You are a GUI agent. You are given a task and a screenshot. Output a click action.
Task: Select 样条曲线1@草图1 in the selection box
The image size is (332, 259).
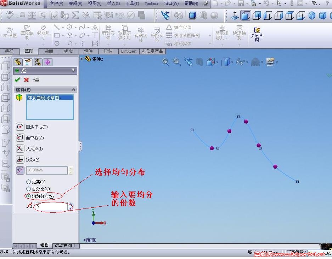tap(50, 98)
